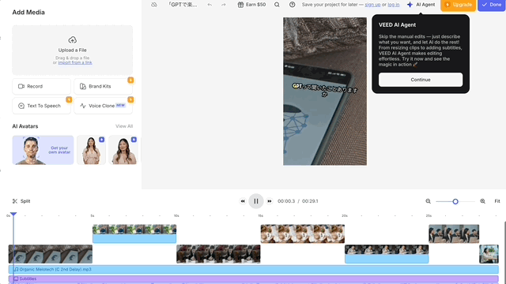Click View All for AI Avatars
The image size is (506, 284).
pyautogui.click(x=124, y=126)
